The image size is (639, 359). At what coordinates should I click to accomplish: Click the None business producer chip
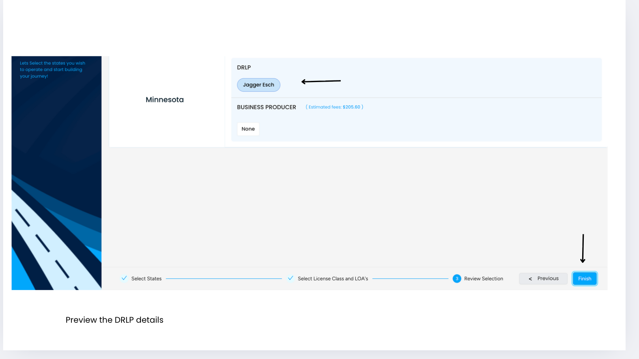pyautogui.click(x=248, y=129)
